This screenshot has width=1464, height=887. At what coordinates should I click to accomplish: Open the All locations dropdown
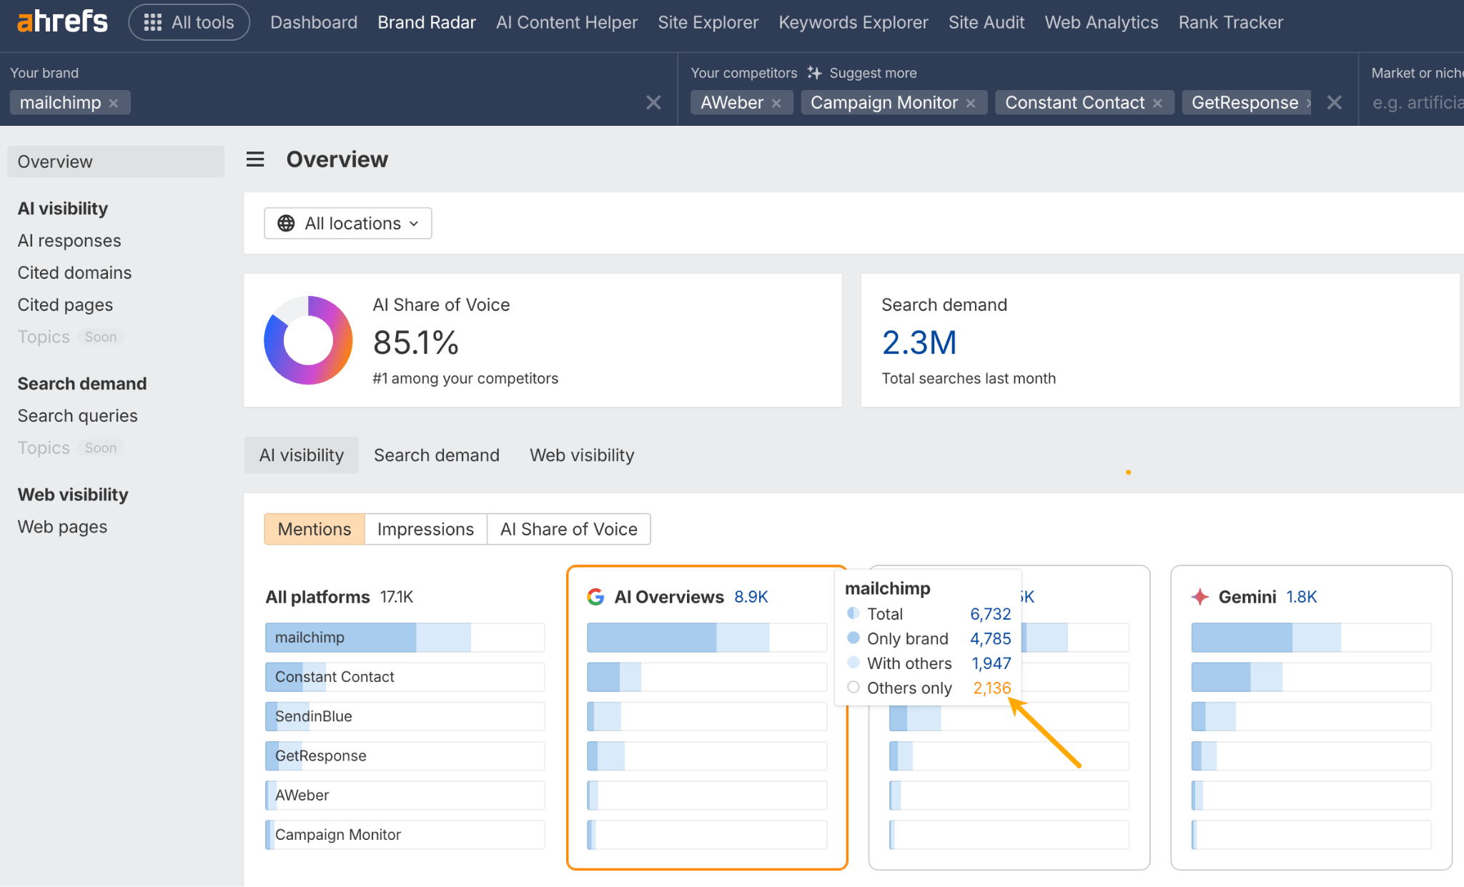[x=348, y=223]
